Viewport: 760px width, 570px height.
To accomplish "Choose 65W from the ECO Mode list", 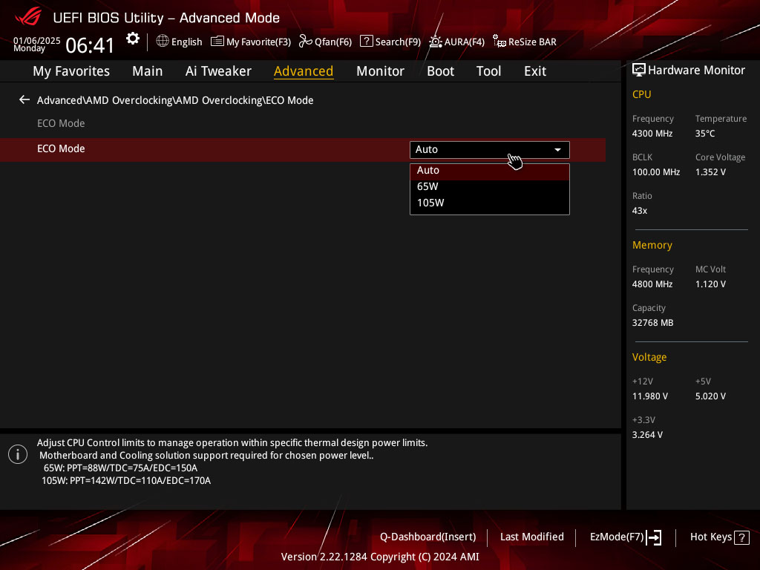I will [490, 186].
